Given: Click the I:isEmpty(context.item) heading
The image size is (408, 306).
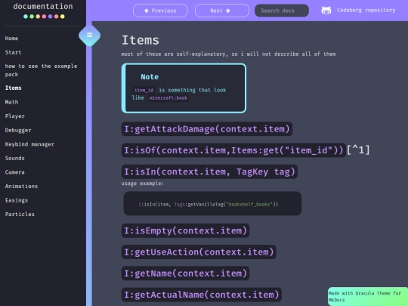Looking at the screenshot, I should click(185, 230).
